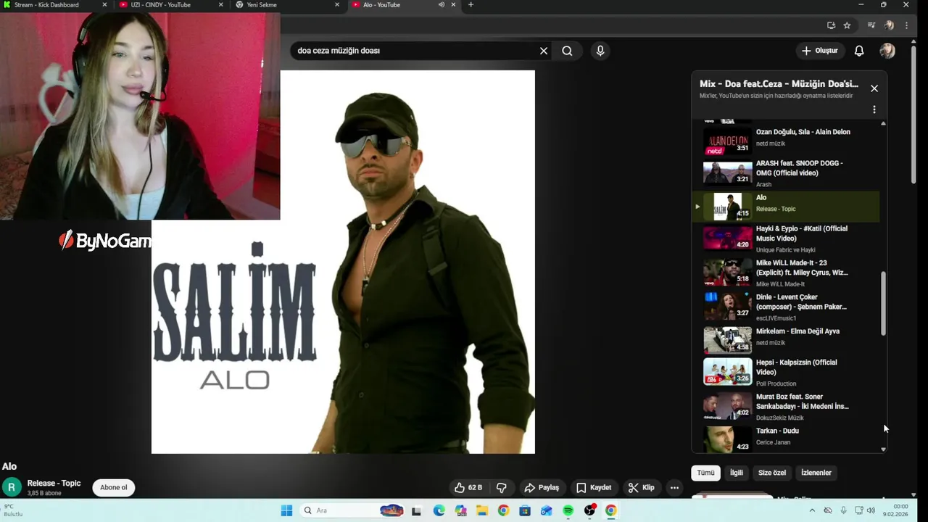Select the İzlenenler filter chip
928x522 pixels.
pos(816,473)
